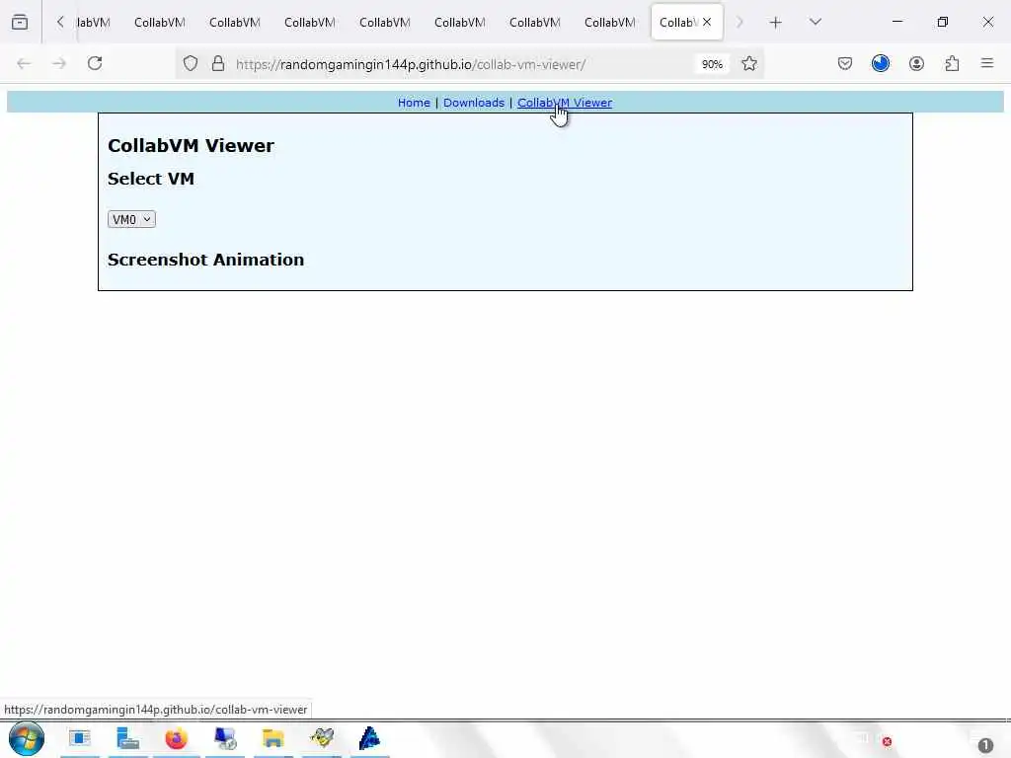Save page to Pocket
Viewport: 1011px width, 758px height.
click(x=845, y=64)
